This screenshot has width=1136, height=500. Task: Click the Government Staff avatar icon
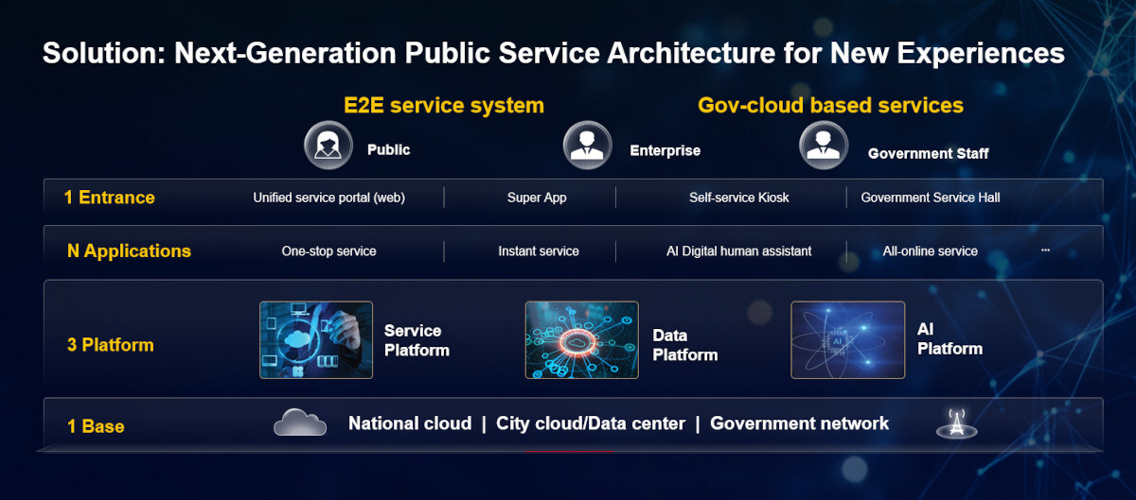click(824, 146)
